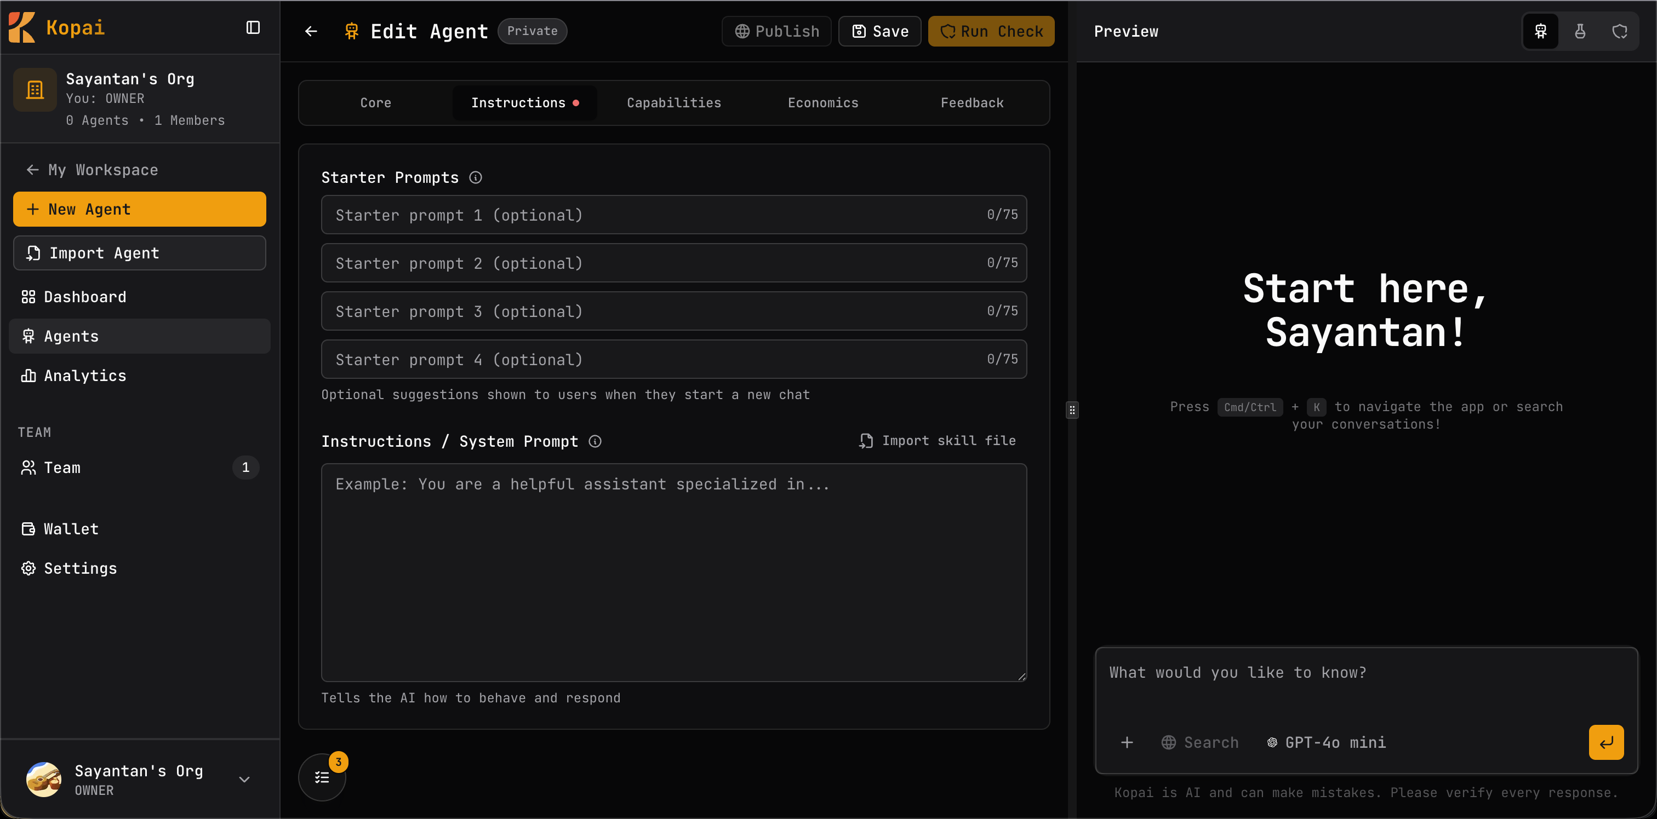This screenshot has width=1657, height=819.
Task: Click the 'Sayantan's Org' name in header card
Action: point(130,79)
